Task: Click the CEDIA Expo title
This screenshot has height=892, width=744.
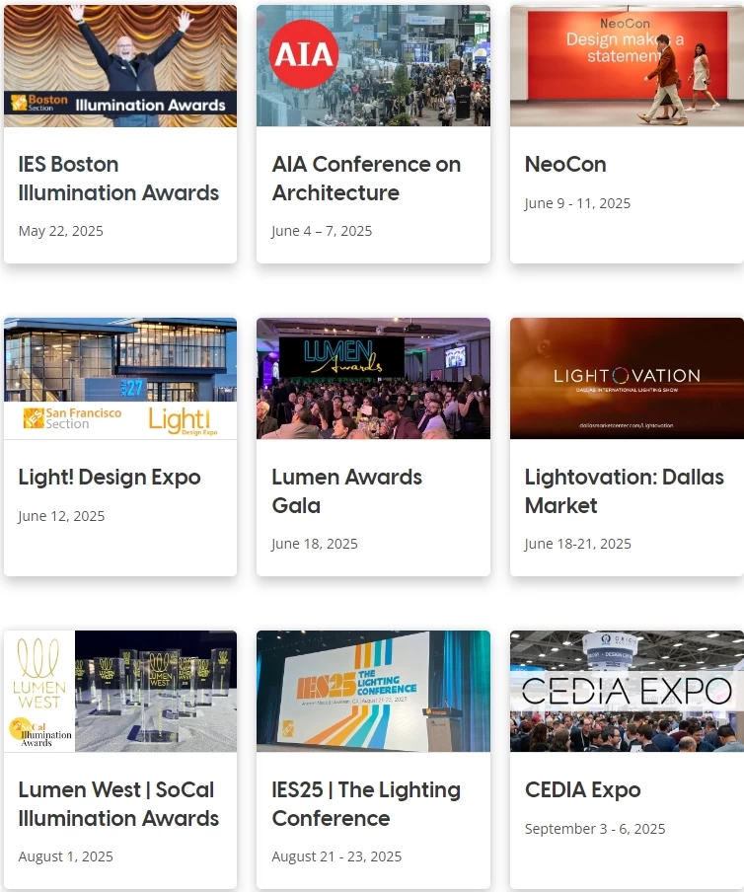Action: pyautogui.click(x=582, y=790)
